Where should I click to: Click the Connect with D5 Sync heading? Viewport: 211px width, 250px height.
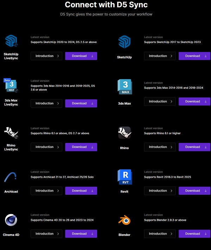106,5
